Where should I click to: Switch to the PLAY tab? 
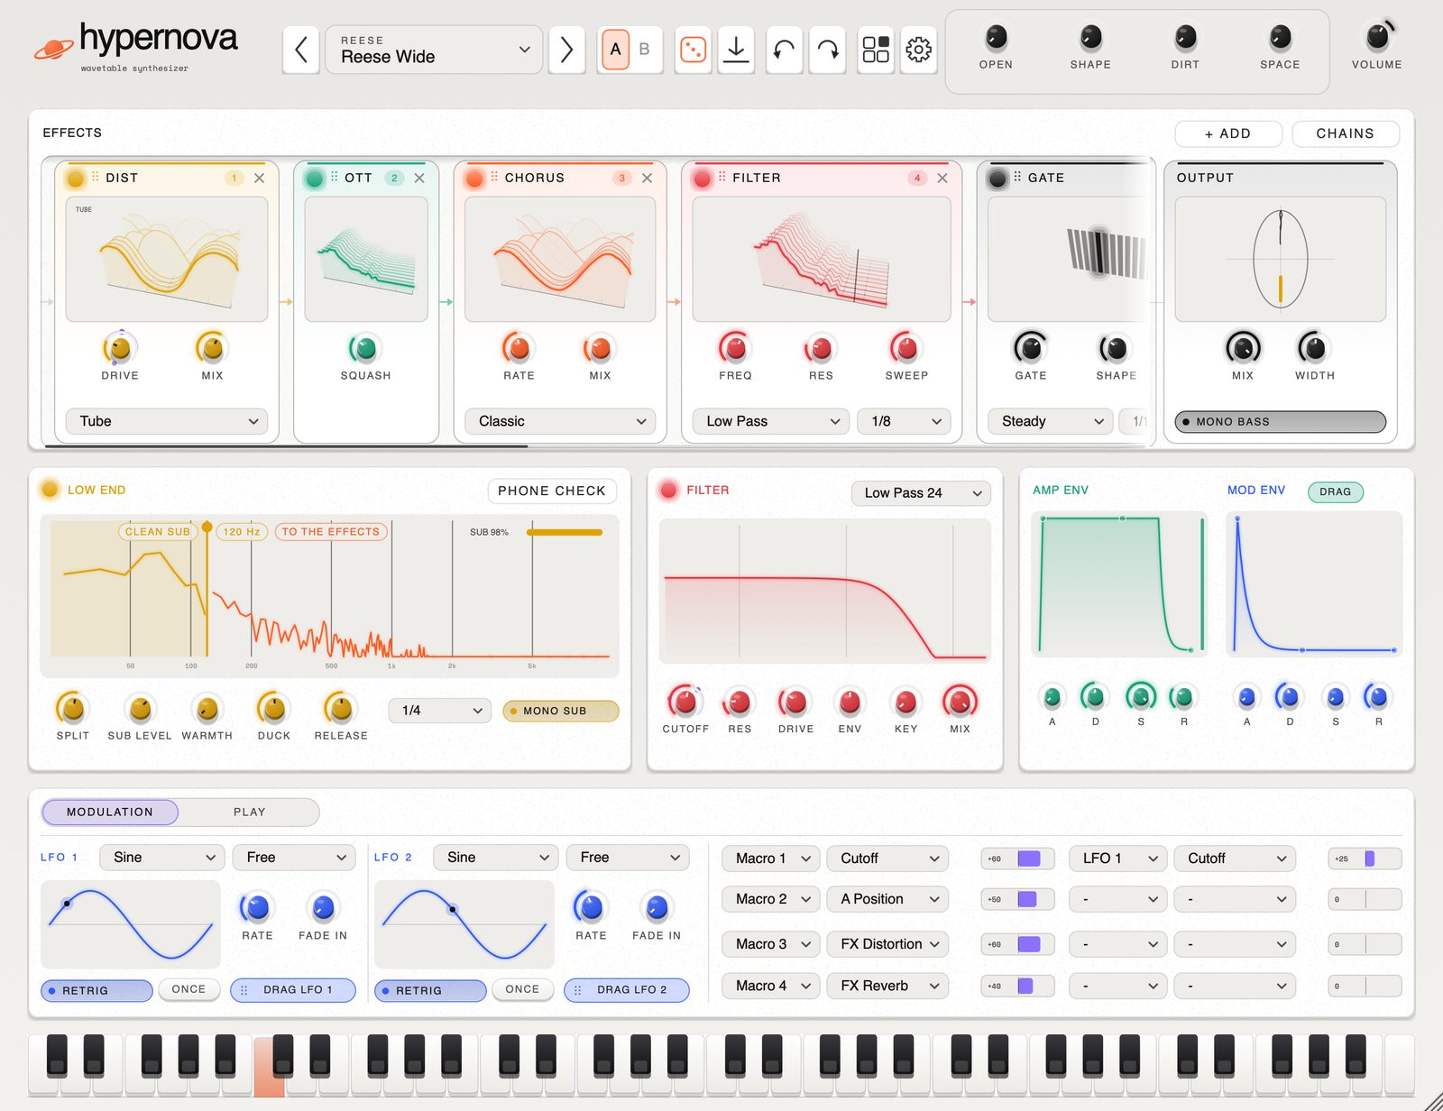pyautogui.click(x=250, y=812)
